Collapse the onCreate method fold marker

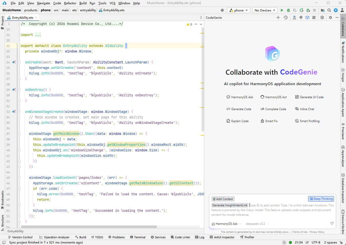point(19,62)
